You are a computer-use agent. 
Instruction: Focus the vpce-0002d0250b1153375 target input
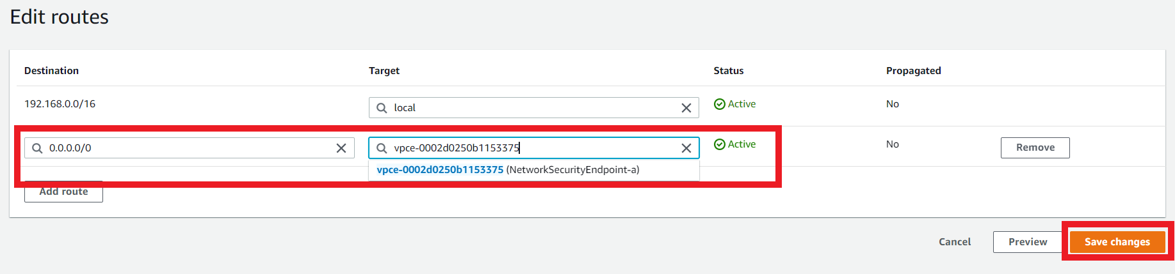(x=534, y=148)
